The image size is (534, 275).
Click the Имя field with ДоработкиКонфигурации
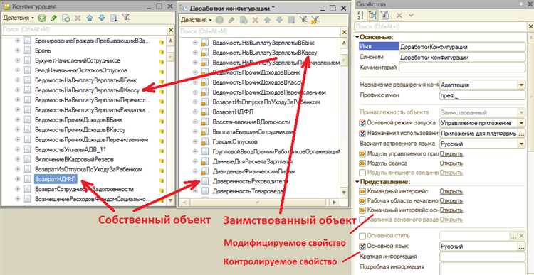click(x=462, y=47)
